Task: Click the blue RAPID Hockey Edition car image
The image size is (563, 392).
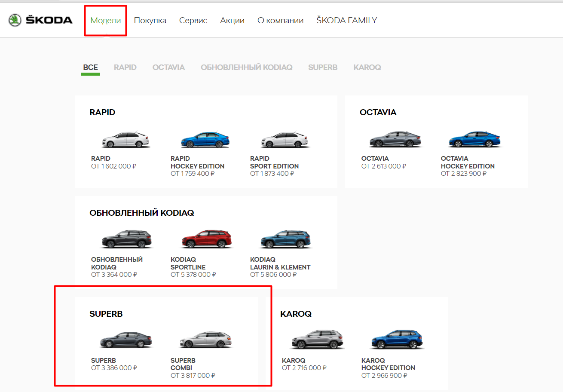Action: tap(205, 140)
